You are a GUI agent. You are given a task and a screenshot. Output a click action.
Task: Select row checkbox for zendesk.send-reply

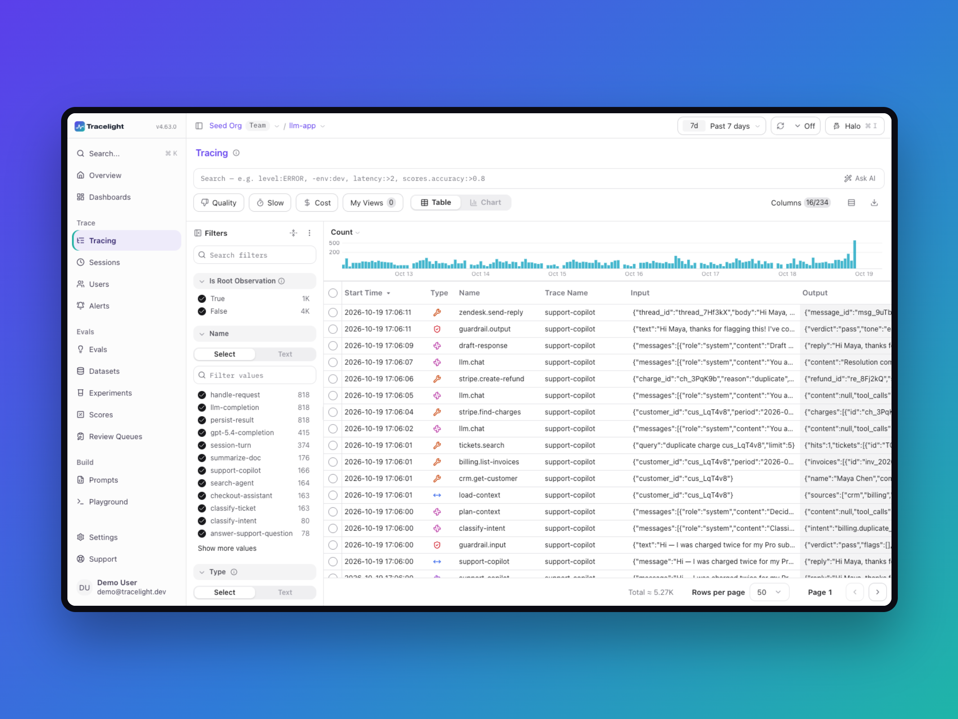pyautogui.click(x=333, y=312)
